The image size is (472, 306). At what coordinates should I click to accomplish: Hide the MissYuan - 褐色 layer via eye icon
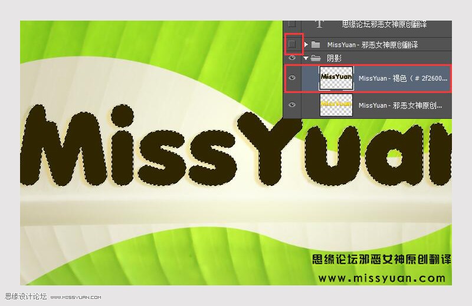[x=292, y=78]
